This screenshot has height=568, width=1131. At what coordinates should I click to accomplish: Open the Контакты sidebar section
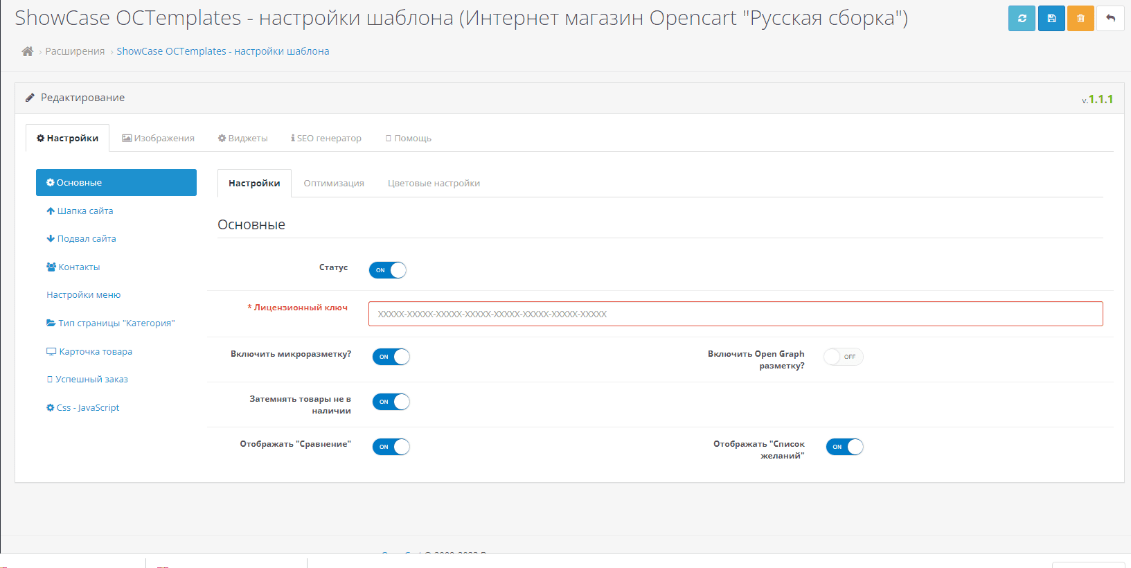click(x=79, y=267)
